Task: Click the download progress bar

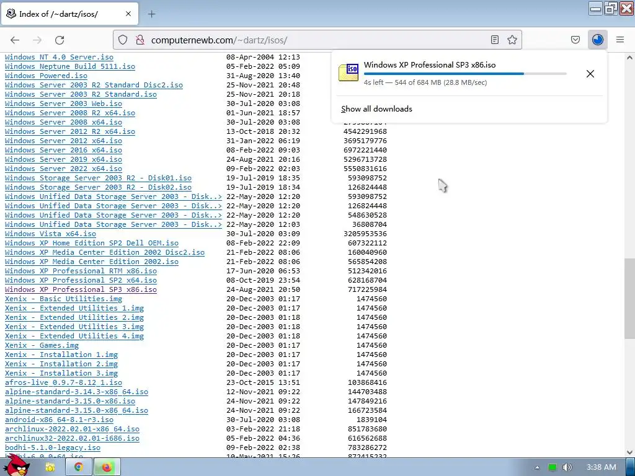Action: pos(465,74)
